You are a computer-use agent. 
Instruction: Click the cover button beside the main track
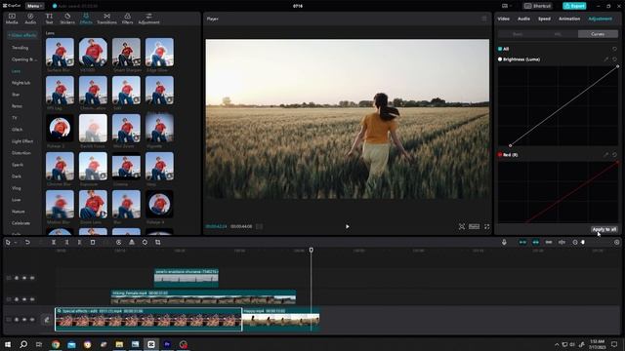pyautogui.click(x=47, y=319)
